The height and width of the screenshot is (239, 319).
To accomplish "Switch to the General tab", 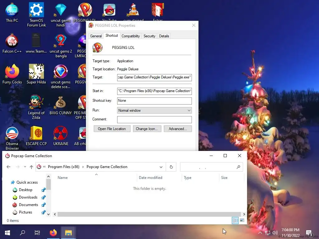I will tap(96, 36).
